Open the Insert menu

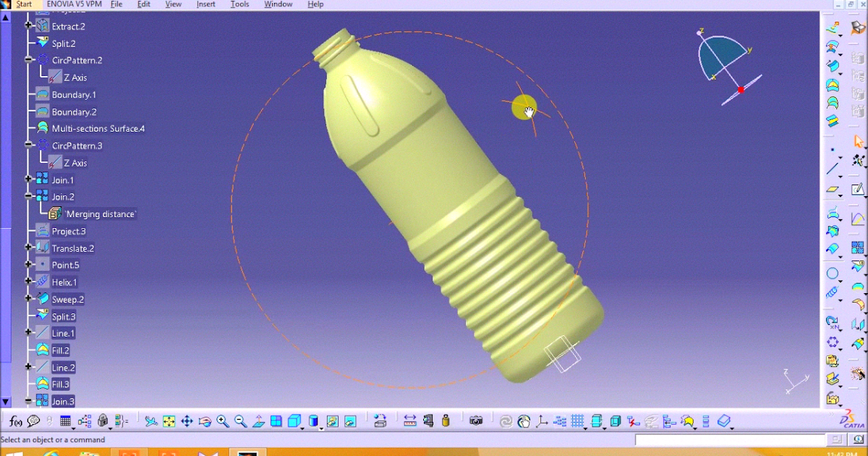[205, 4]
